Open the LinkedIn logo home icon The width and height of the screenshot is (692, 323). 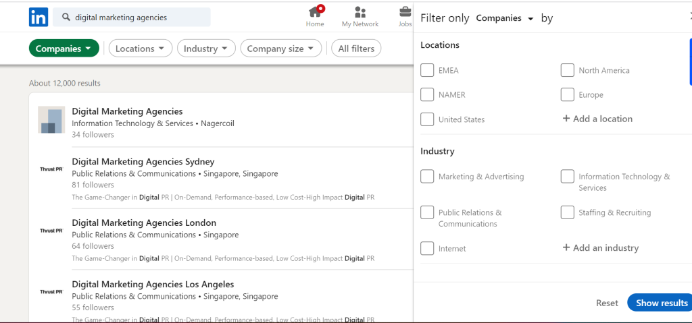(x=39, y=17)
